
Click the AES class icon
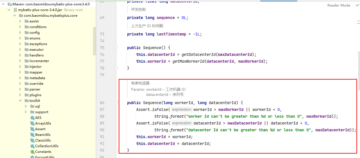[x=32, y=118]
